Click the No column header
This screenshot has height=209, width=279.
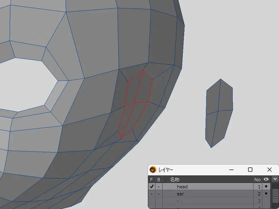pos(257,179)
